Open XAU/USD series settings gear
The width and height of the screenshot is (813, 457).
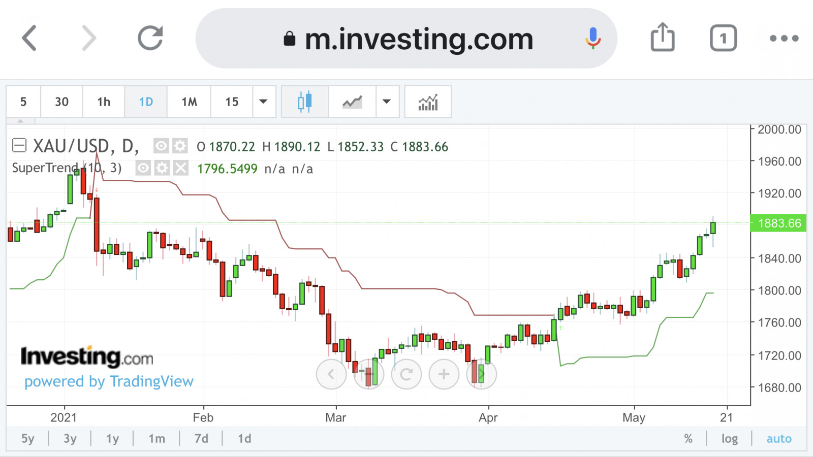coord(180,146)
